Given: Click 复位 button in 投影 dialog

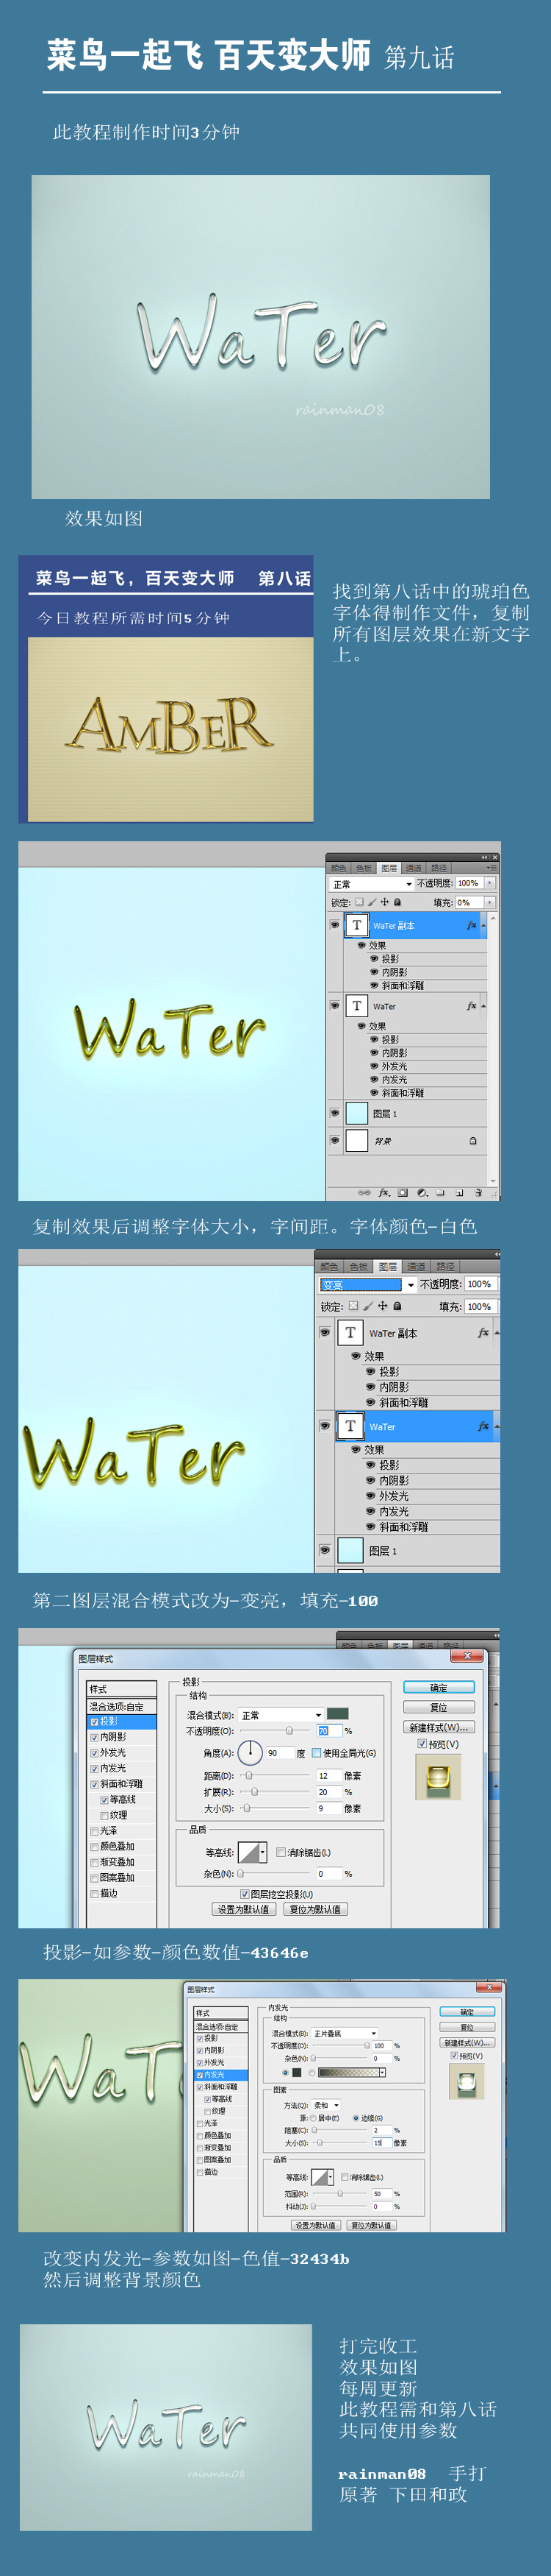Looking at the screenshot, I should [x=439, y=1707].
